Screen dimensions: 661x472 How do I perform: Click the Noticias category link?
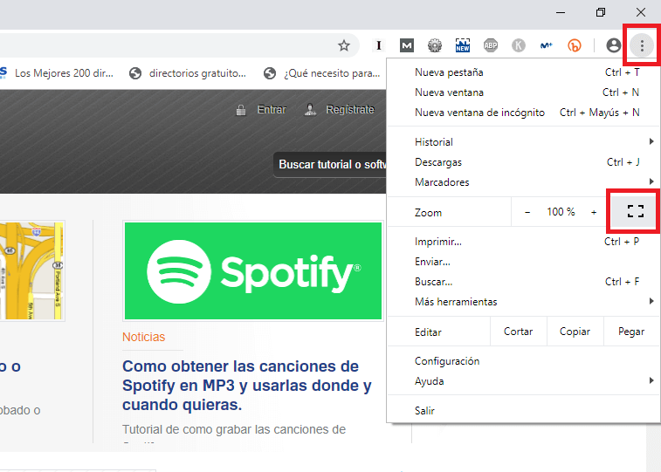pyautogui.click(x=144, y=338)
